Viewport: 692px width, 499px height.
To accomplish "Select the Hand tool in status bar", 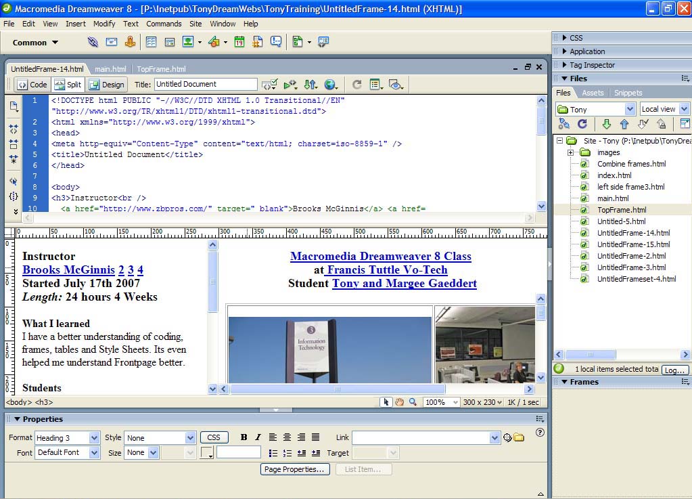I will pos(399,402).
